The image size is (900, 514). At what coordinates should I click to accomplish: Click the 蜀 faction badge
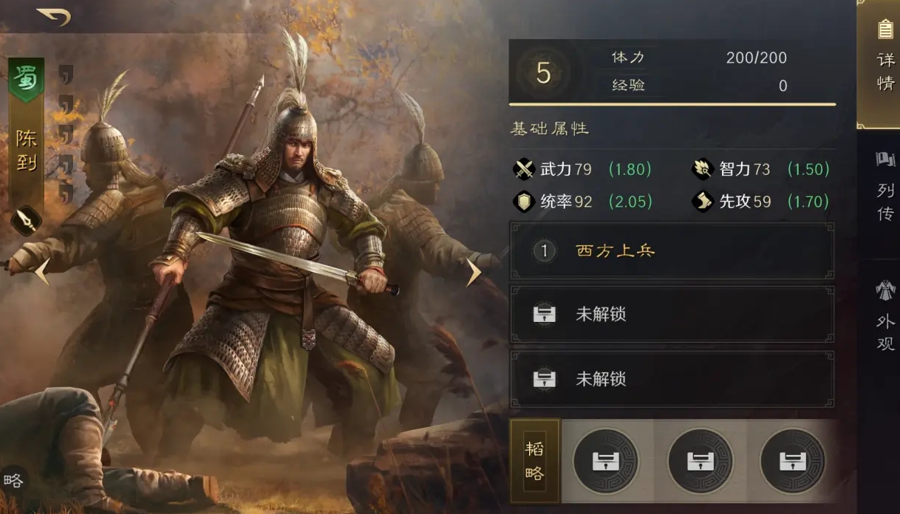coord(27,78)
